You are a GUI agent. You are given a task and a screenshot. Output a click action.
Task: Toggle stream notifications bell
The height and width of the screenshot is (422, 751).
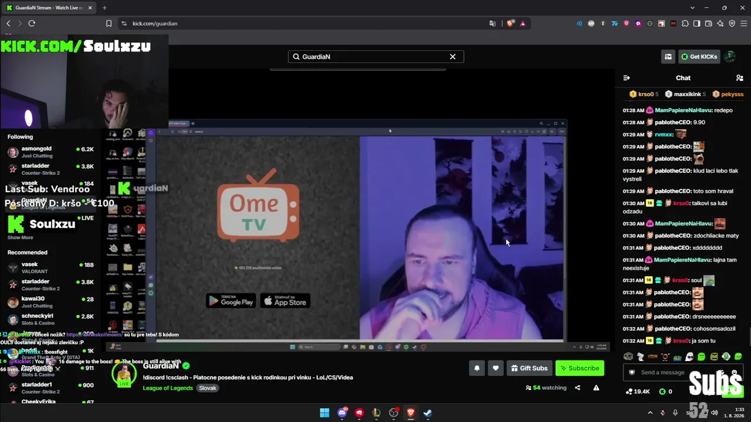[x=477, y=368]
